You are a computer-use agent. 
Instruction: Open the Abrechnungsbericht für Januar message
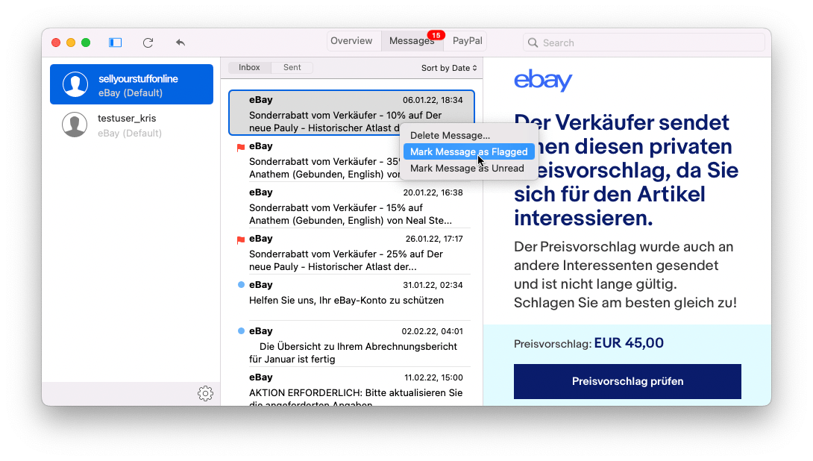pyautogui.click(x=351, y=345)
